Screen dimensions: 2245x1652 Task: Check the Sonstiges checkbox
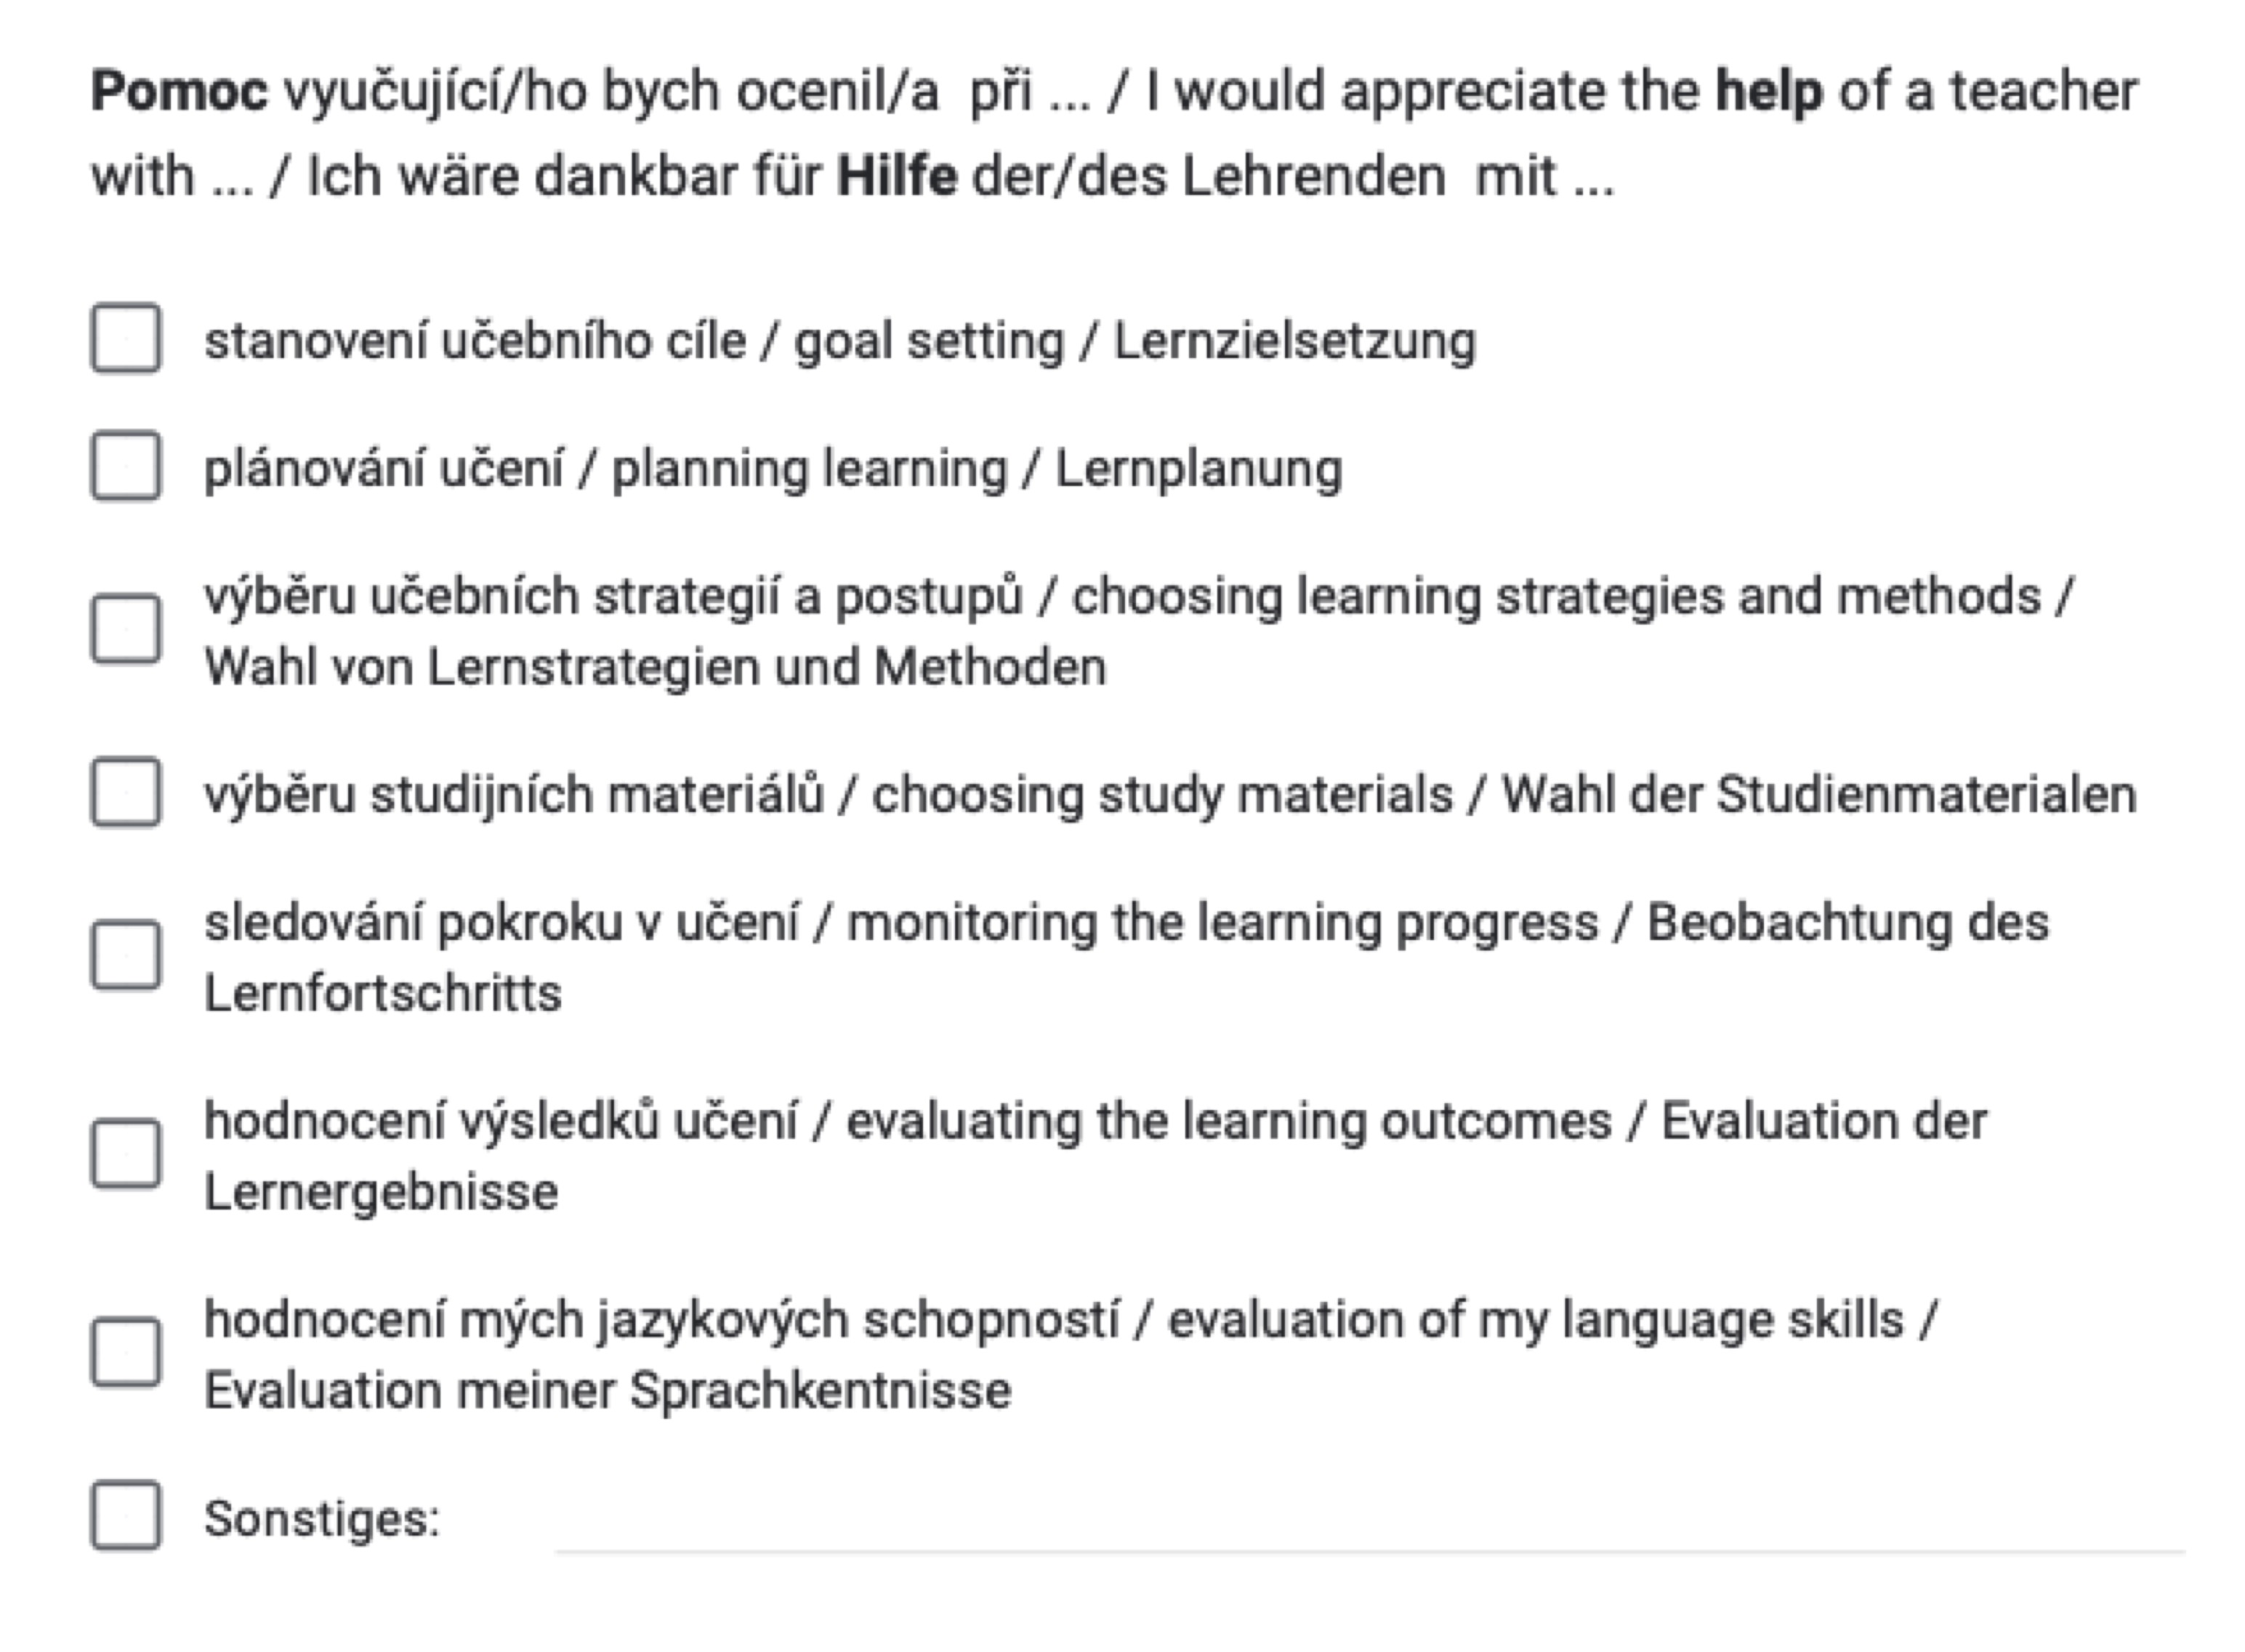[125, 1515]
